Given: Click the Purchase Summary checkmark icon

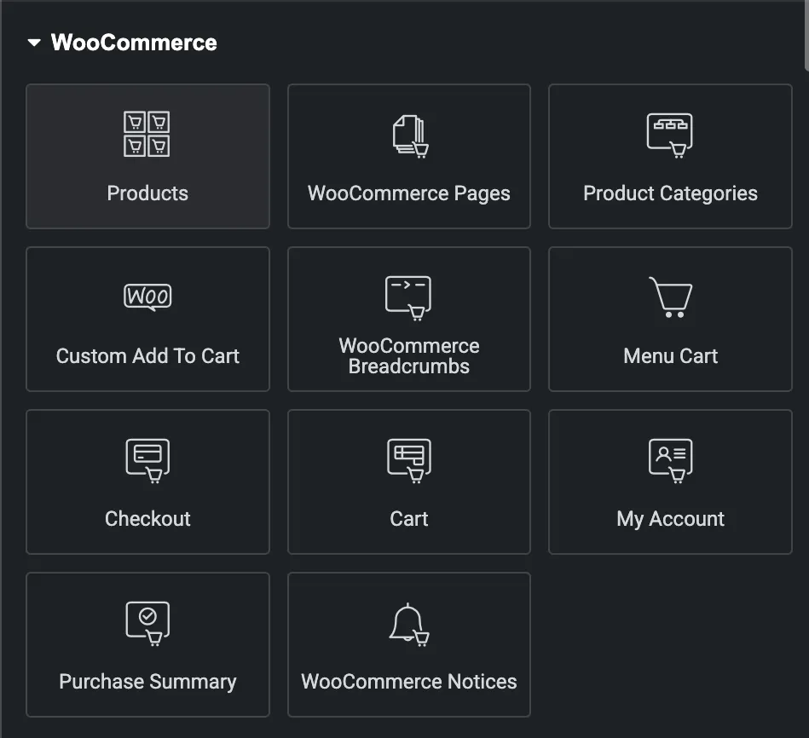Looking at the screenshot, I should pyautogui.click(x=147, y=622).
